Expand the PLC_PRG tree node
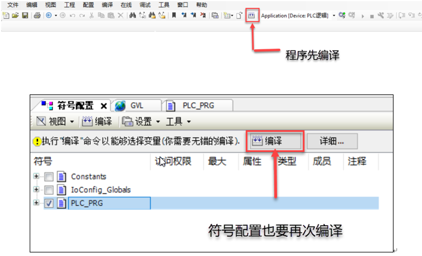Image resolution: width=422 pixels, height=256 pixels. (37, 203)
